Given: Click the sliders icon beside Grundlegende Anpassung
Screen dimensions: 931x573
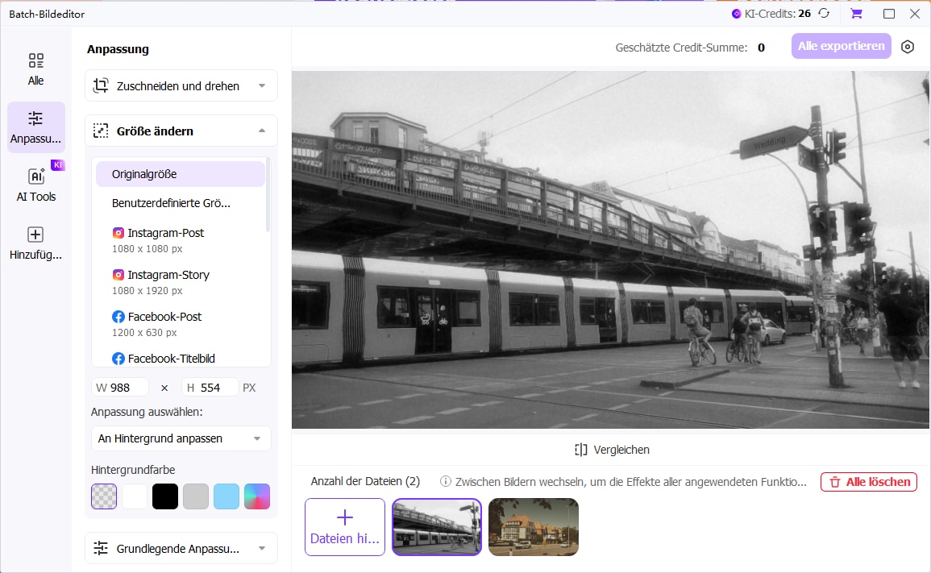Looking at the screenshot, I should 101,548.
